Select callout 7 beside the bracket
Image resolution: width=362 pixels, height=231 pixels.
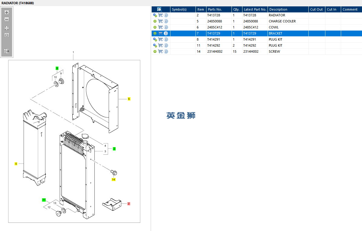tap(129, 204)
